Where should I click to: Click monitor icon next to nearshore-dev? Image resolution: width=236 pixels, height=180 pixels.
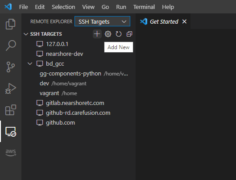point(40,54)
